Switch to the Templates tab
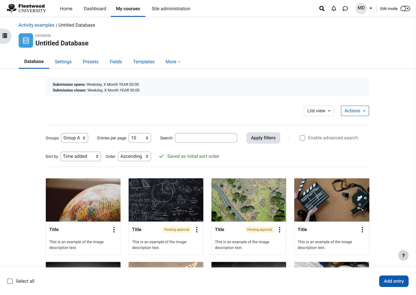416x295 pixels. (x=144, y=62)
